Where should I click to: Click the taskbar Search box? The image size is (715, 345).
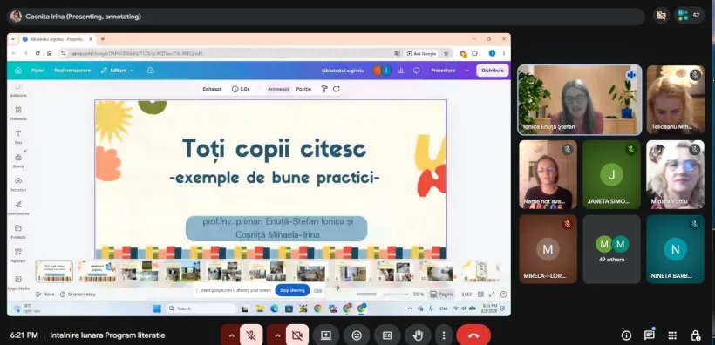(x=201, y=308)
